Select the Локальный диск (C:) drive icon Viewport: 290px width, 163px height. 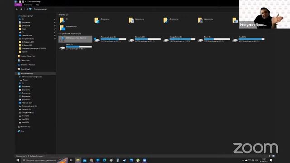(x=97, y=39)
